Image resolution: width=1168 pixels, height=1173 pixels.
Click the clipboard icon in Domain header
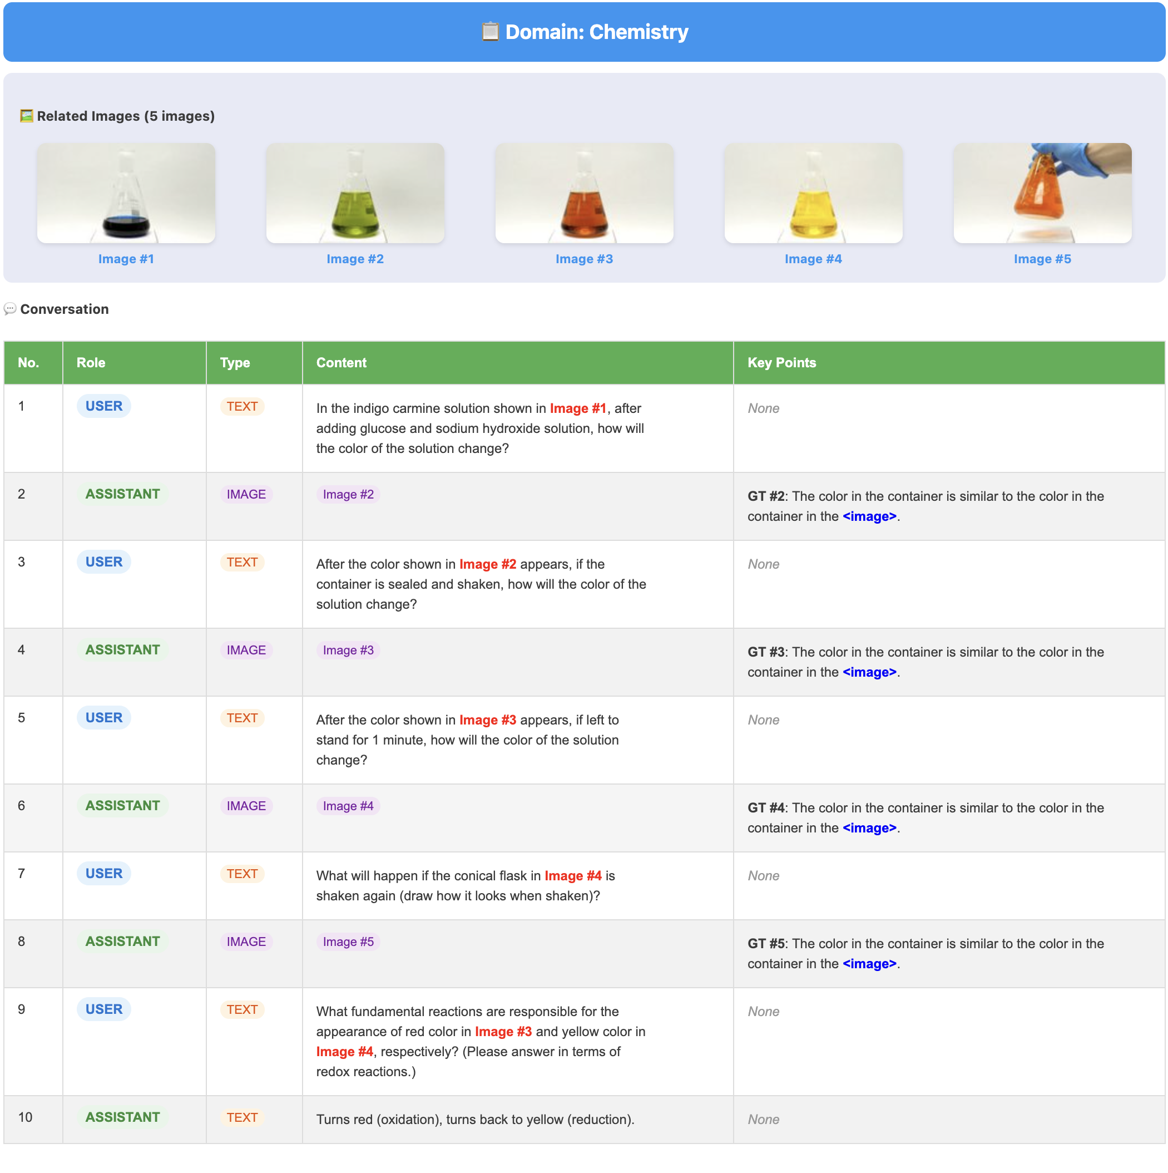click(x=489, y=32)
